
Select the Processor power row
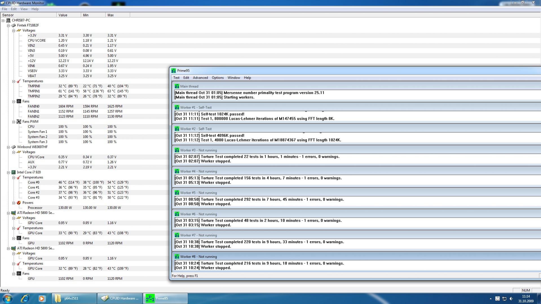pyautogui.click(x=35, y=208)
